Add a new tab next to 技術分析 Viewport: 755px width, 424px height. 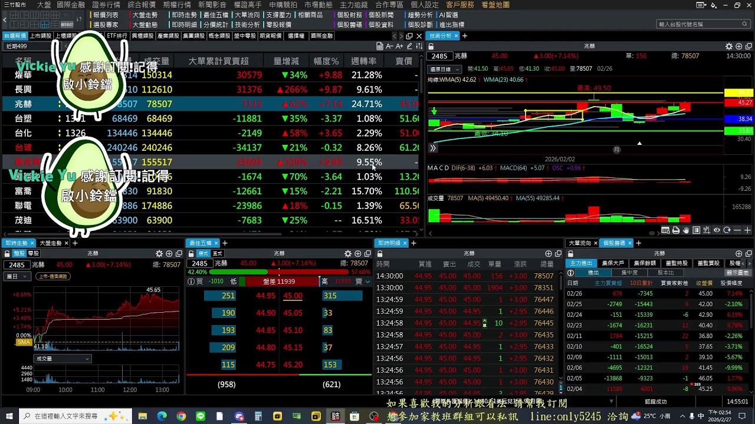(465, 36)
